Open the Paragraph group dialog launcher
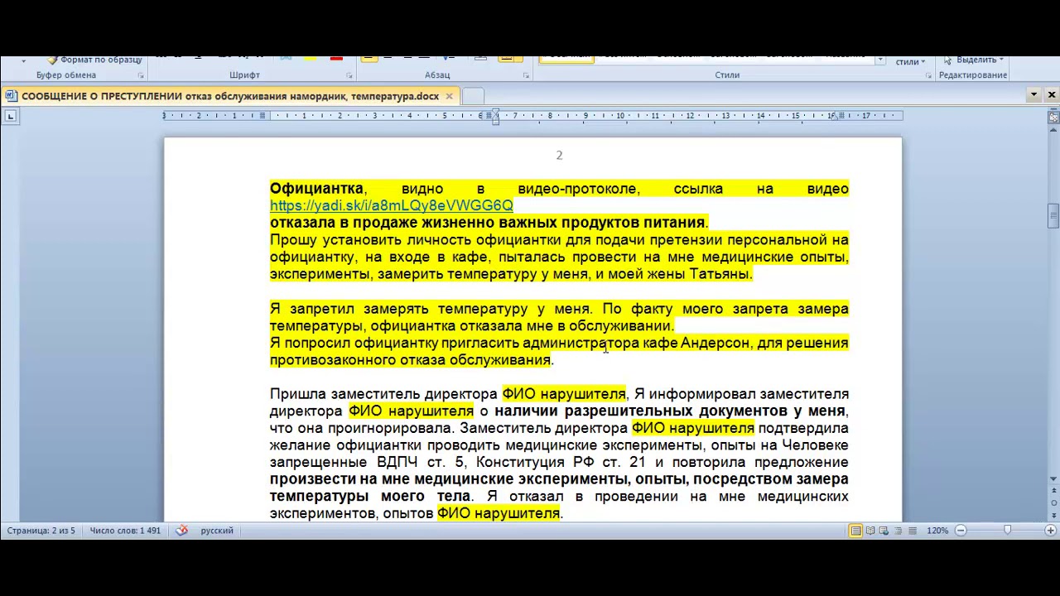Screen dimensions: 1060x596 click(526, 75)
